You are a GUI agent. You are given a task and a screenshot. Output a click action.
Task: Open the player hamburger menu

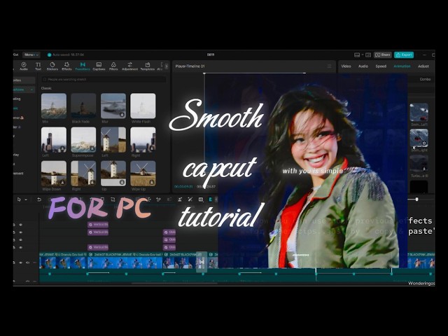(330, 66)
